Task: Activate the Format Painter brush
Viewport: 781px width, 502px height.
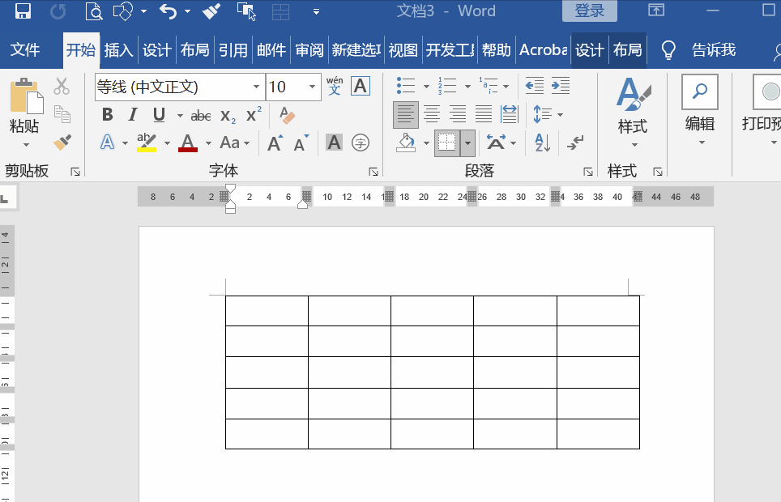Action: pyautogui.click(x=62, y=143)
